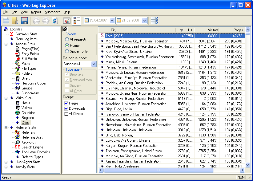Screen dimensions: 253x181
Task: Select the Entry Points icon in tree
Action: 18,53
